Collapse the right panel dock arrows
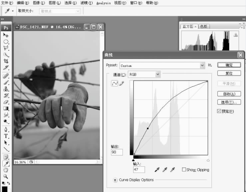 244,19
